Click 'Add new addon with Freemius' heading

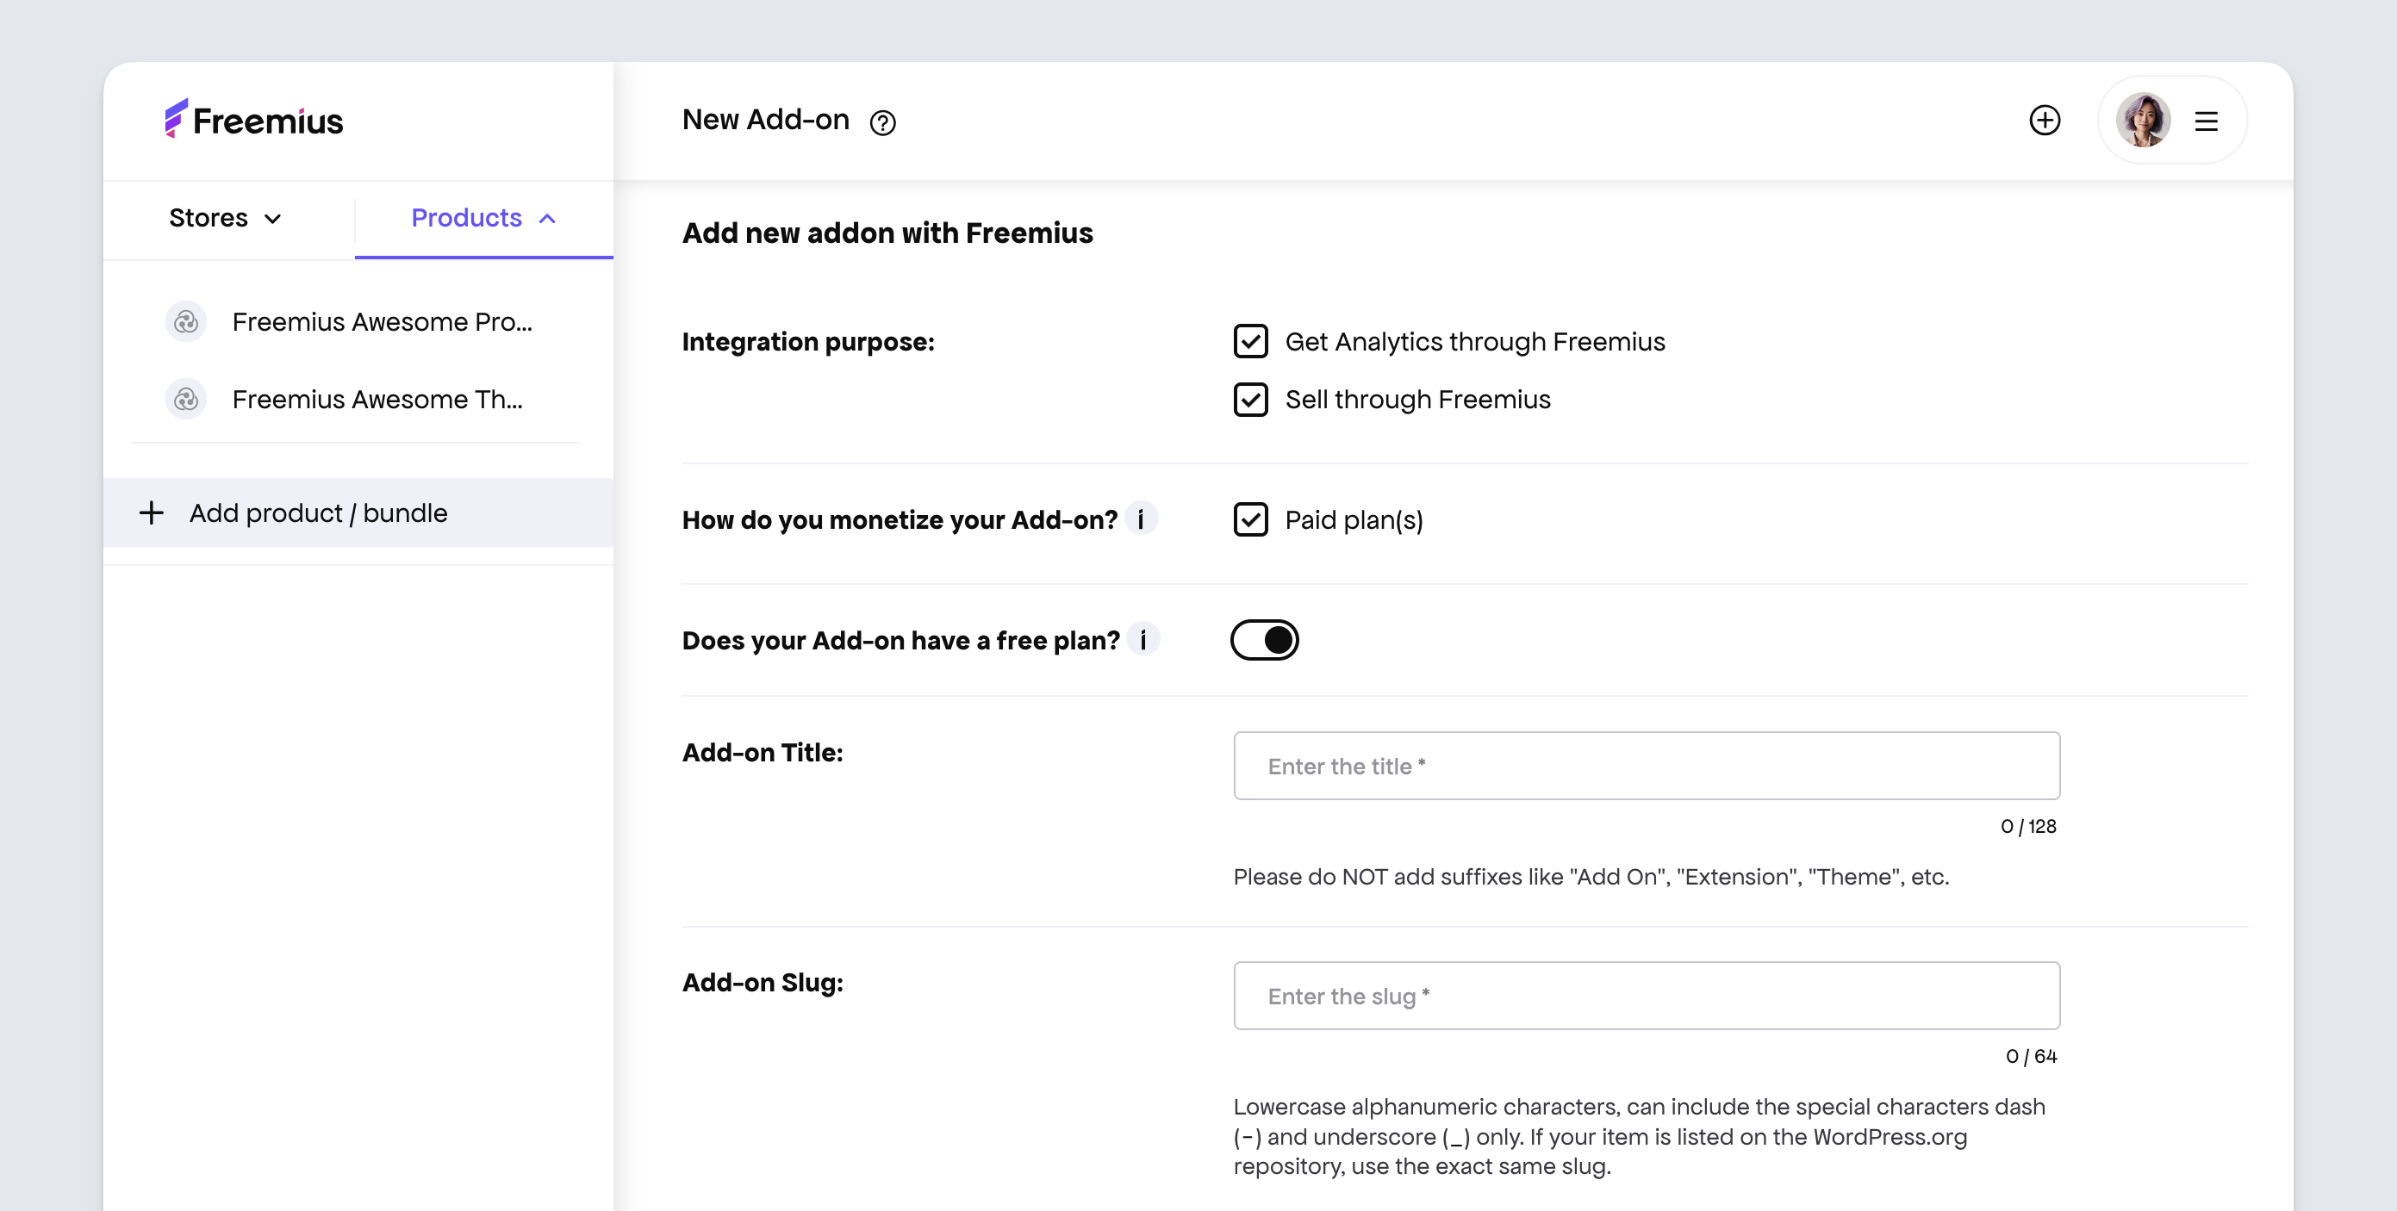(887, 233)
